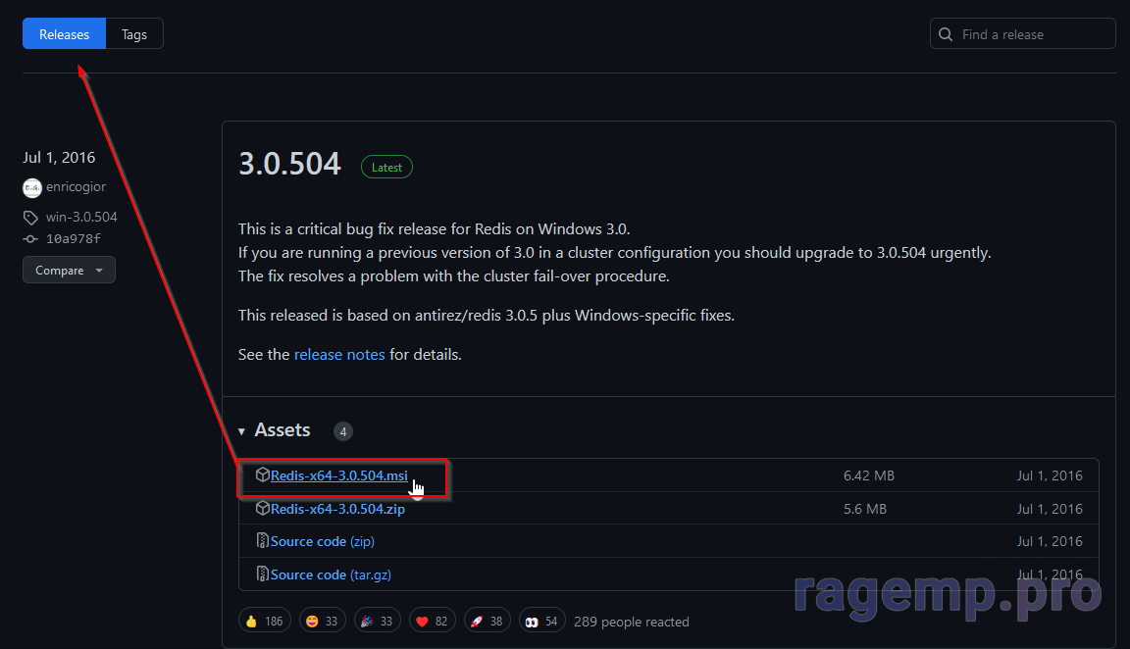Download Source code (tar.gz)

(331, 574)
